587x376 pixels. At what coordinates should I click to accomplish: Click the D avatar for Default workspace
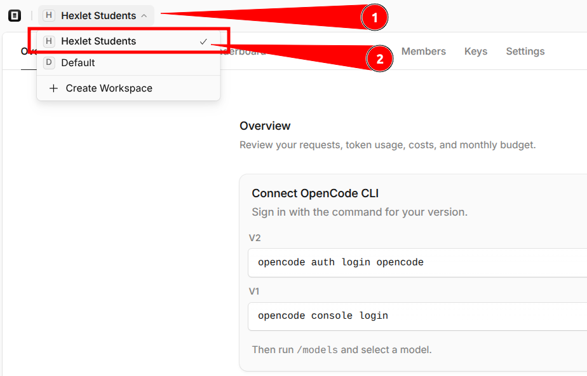pyautogui.click(x=49, y=62)
